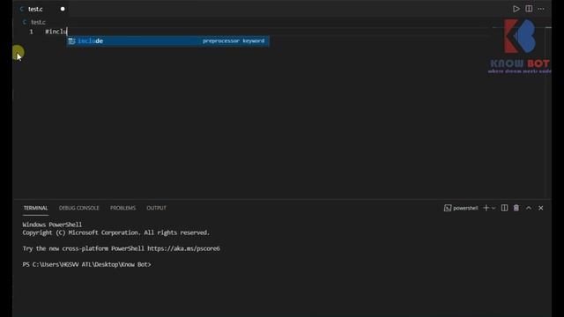
Task: Select the test.c editor tab
Action: pyautogui.click(x=42, y=9)
